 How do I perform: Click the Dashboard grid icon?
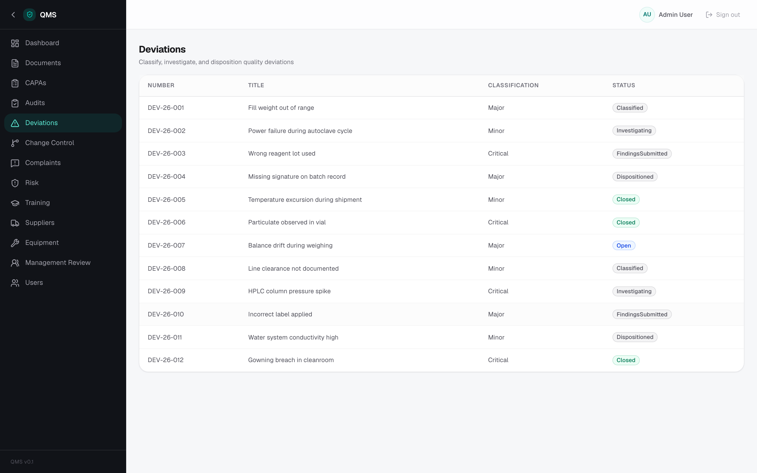click(15, 43)
